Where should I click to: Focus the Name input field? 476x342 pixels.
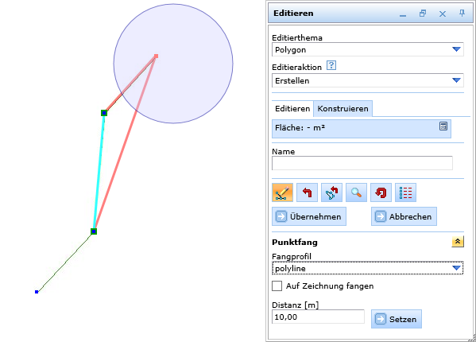(x=362, y=163)
